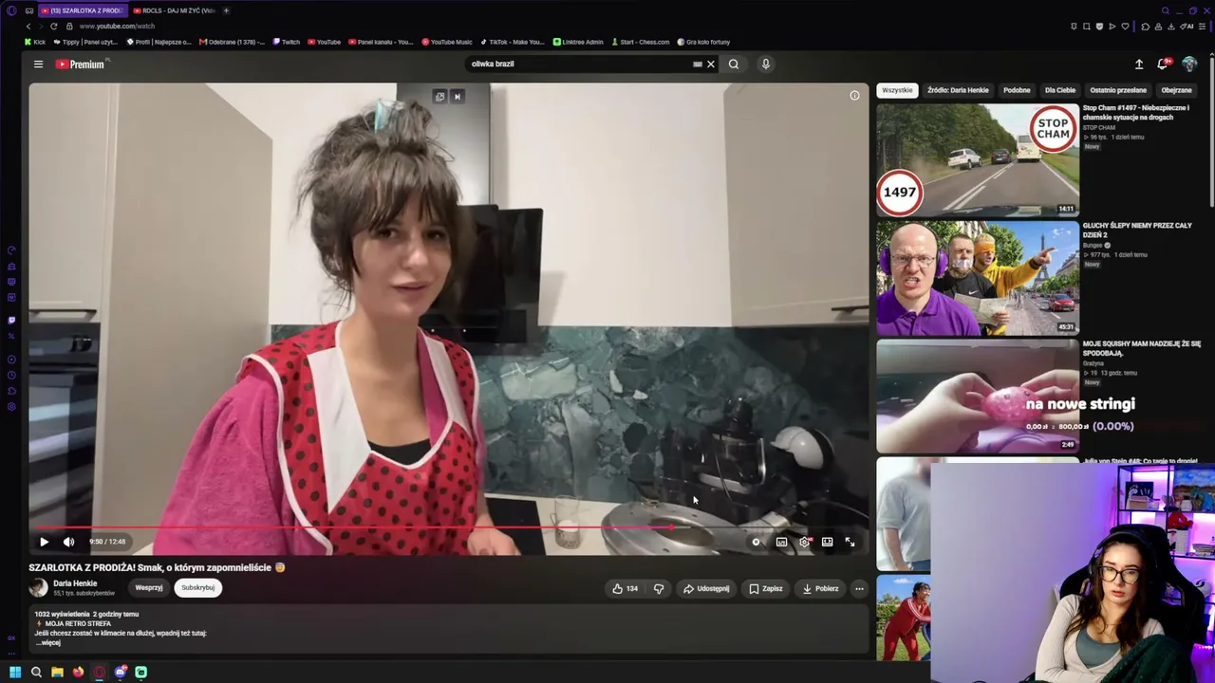
Task: Open the Stop Cham #1497 video thumbnail
Action: [x=978, y=160]
